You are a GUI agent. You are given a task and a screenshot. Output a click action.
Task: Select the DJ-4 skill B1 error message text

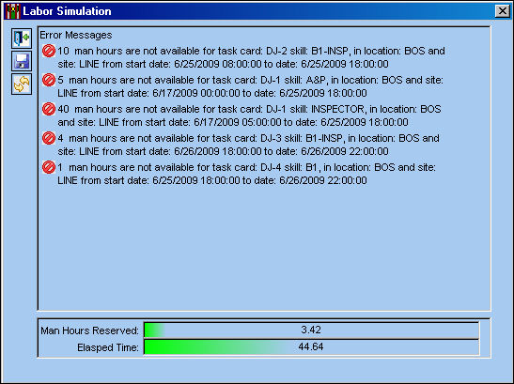(x=246, y=174)
